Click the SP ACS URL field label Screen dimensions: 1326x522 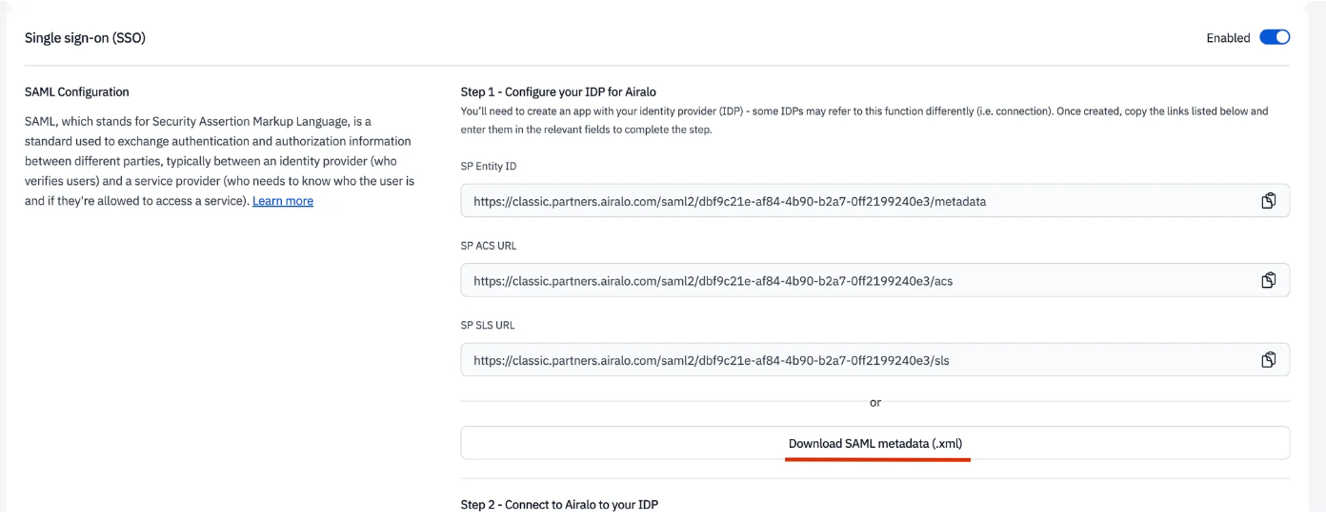[489, 246]
